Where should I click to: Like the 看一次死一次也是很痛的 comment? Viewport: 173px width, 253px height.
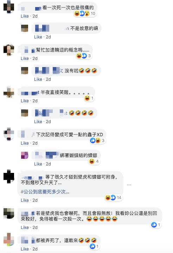pyautogui.click(x=25, y=16)
